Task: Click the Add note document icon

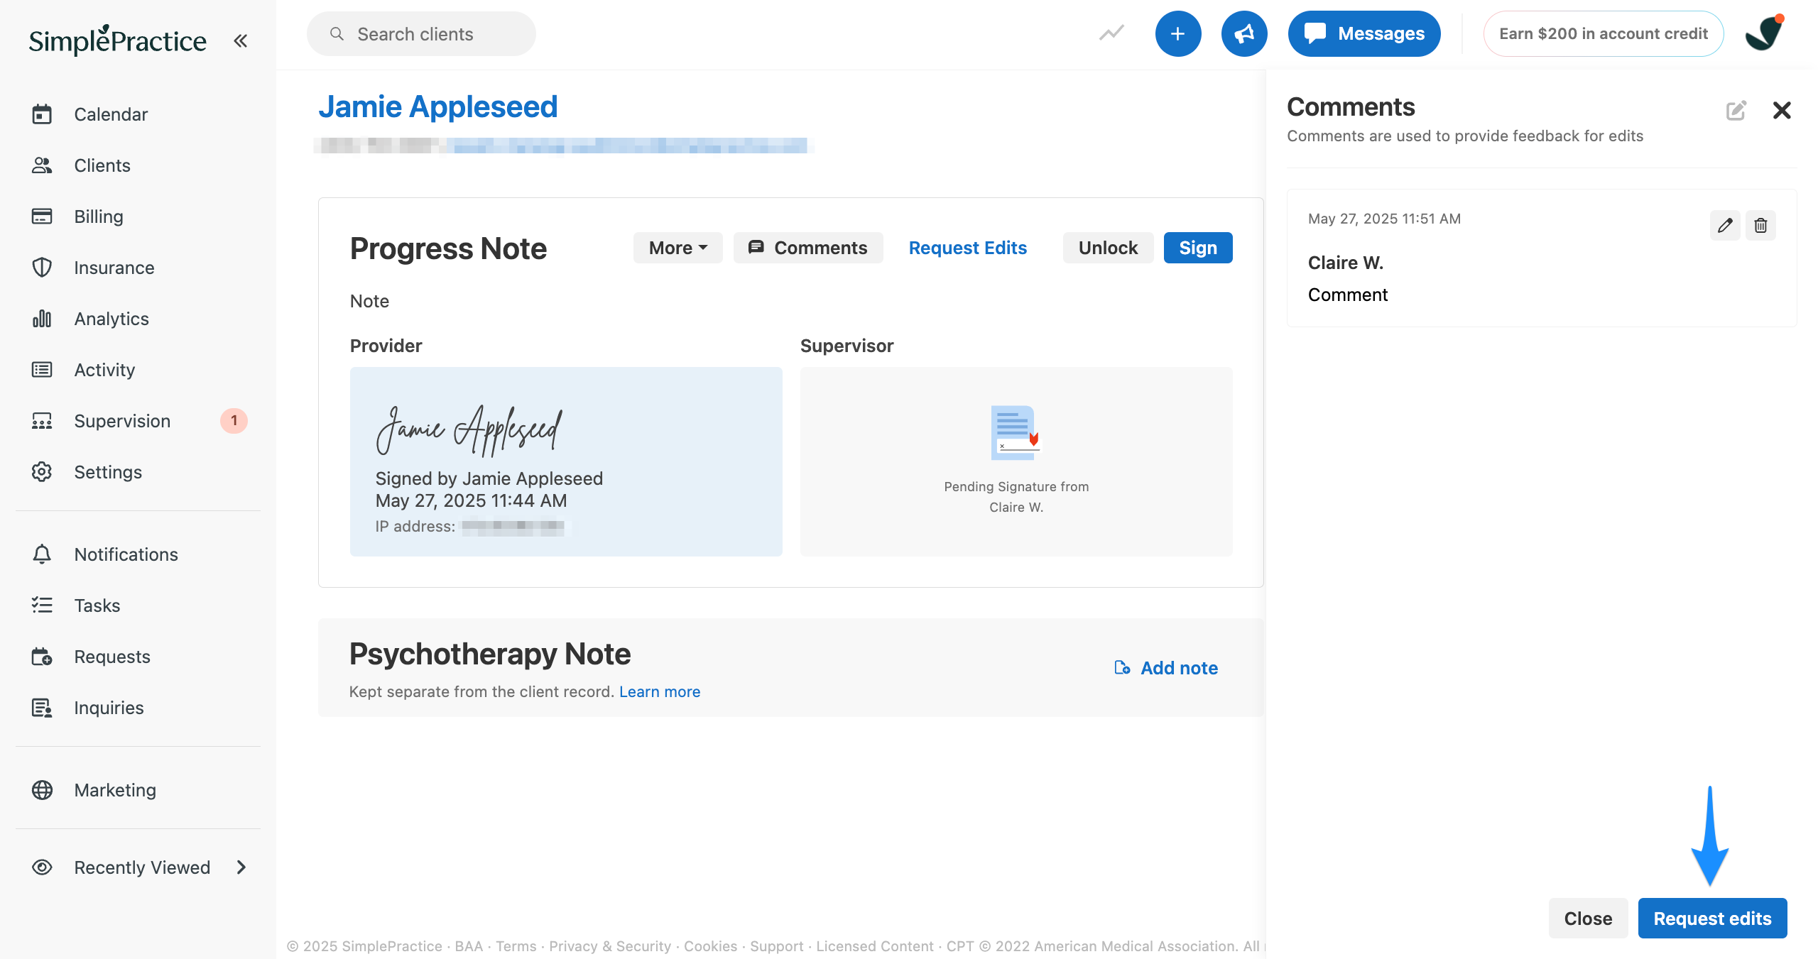Action: tap(1122, 668)
